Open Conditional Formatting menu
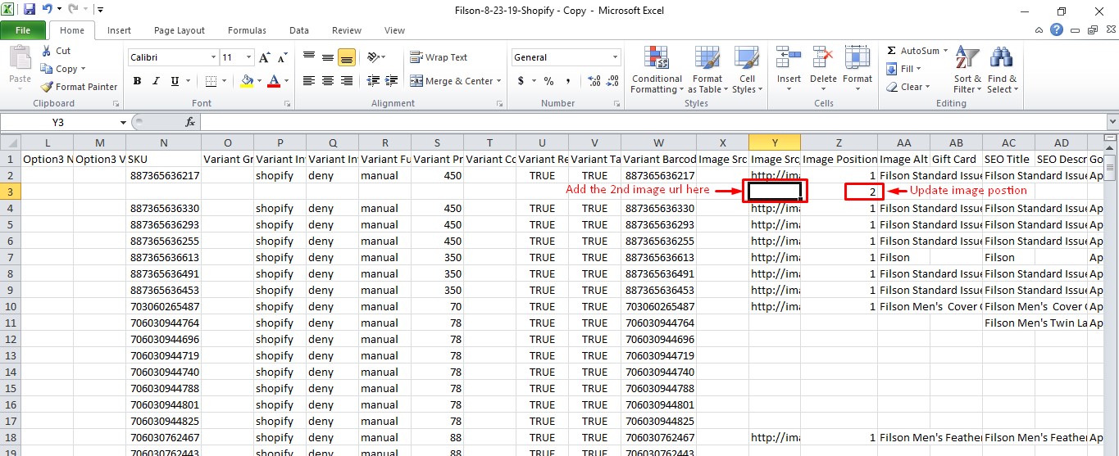The height and width of the screenshot is (456, 1119). pos(657,70)
